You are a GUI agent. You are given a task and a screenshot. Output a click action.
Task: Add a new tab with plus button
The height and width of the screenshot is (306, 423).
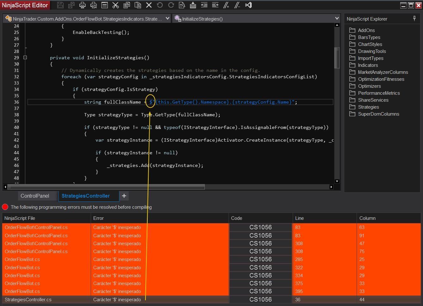coord(124,196)
